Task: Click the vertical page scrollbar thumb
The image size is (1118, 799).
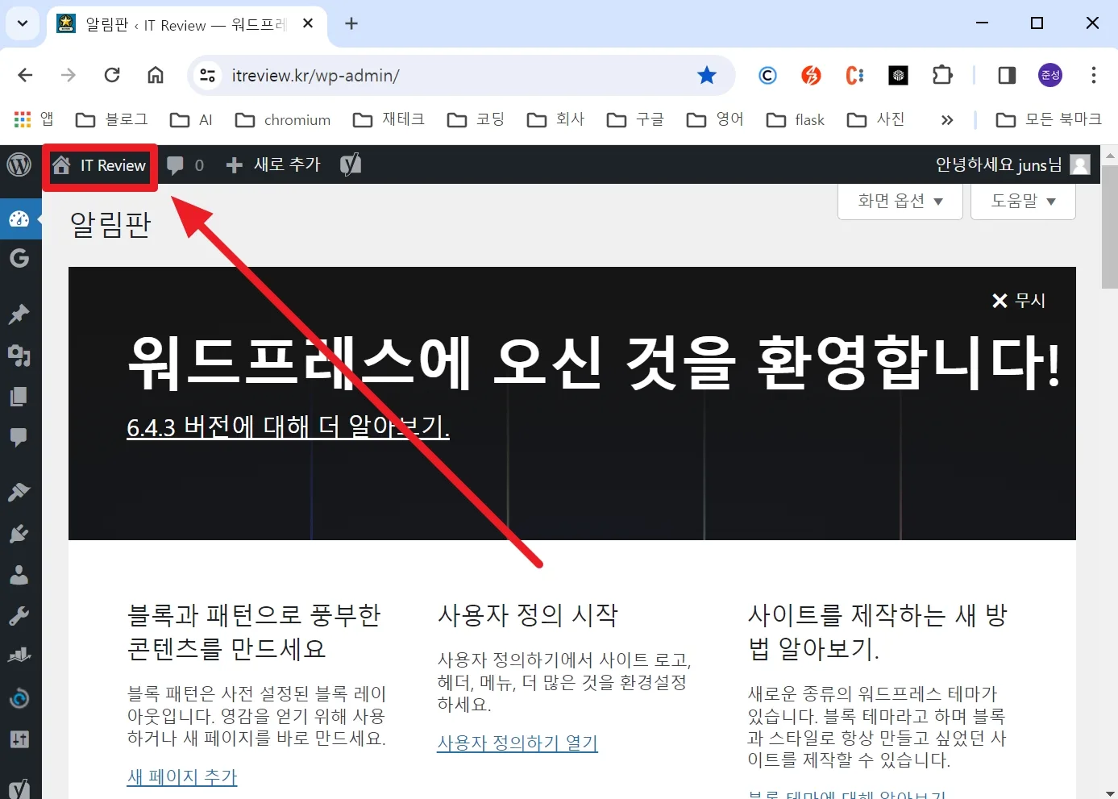Action: click(x=1109, y=226)
